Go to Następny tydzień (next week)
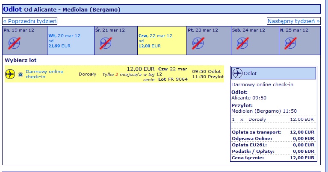This screenshot has height=172, width=328. (294, 21)
